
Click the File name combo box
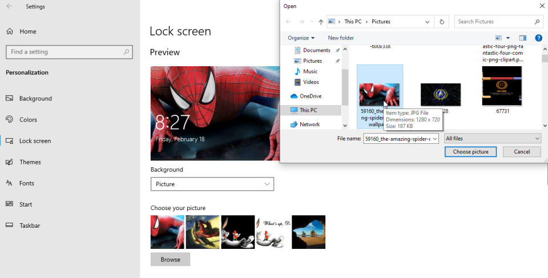click(x=401, y=139)
